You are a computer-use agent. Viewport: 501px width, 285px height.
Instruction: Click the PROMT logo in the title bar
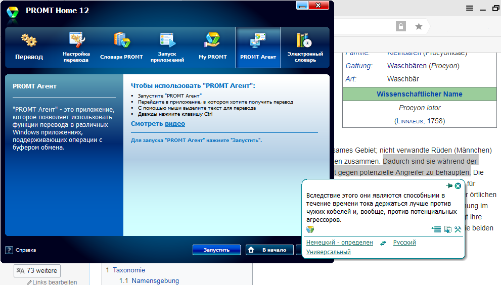pos(13,13)
